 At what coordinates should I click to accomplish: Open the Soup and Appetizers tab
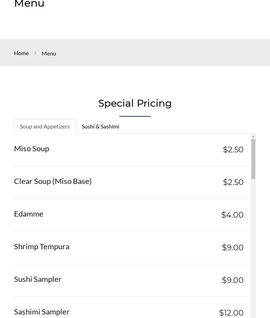click(x=45, y=126)
